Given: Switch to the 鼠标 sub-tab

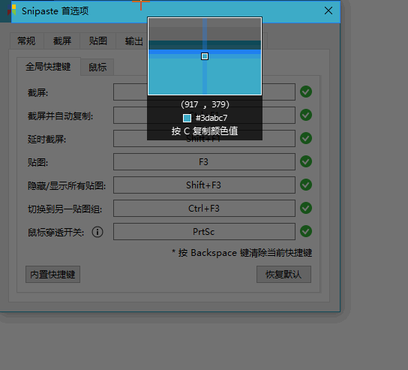Looking at the screenshot, I should tap(97, 68).
